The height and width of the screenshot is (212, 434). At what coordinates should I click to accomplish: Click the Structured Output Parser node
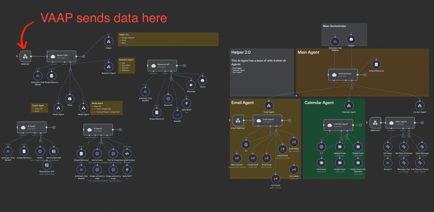coord(127,153)
